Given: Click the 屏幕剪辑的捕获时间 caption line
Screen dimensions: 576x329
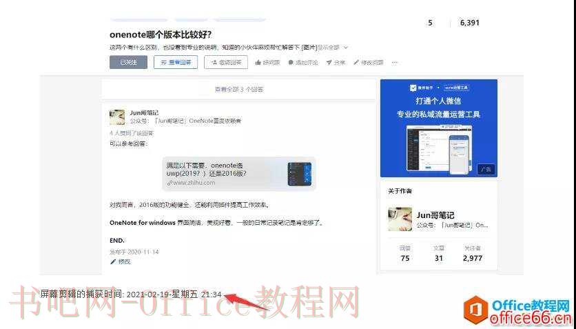Looking at the screenshot, I should 131,295.
